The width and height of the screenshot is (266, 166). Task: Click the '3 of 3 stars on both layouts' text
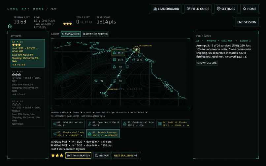coord(68,149)
